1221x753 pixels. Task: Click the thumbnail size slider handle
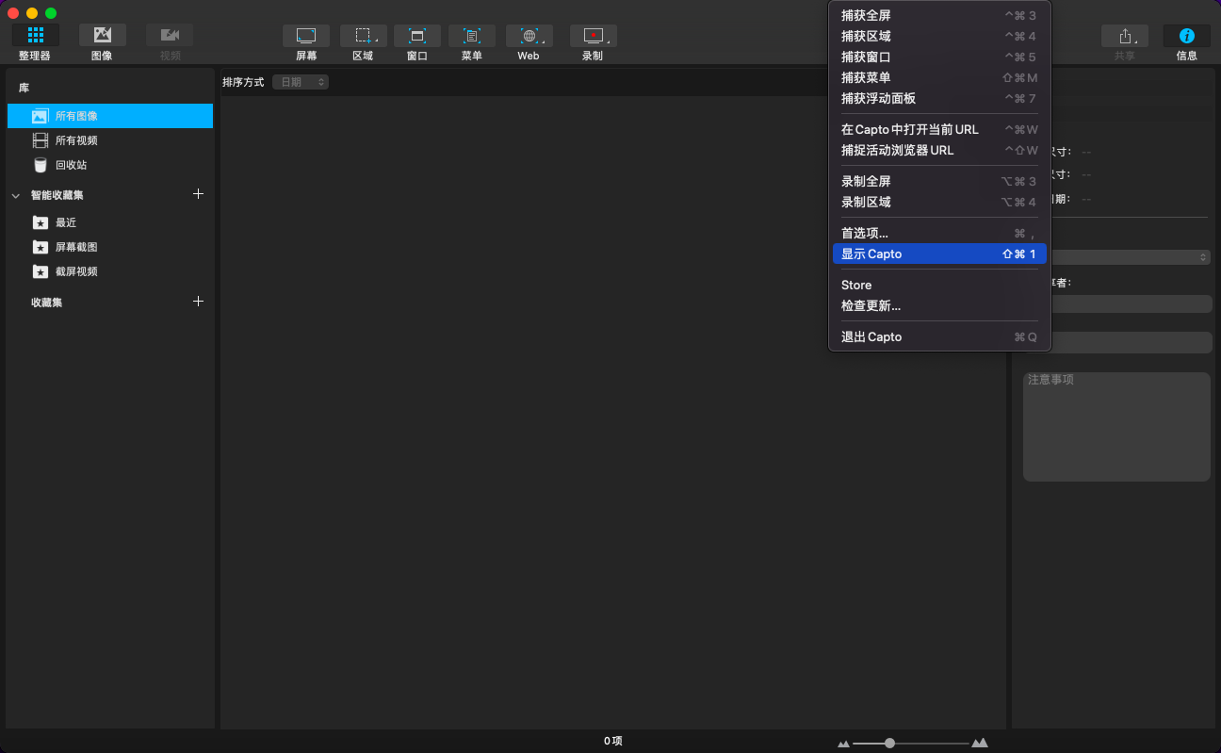(889, 743)
